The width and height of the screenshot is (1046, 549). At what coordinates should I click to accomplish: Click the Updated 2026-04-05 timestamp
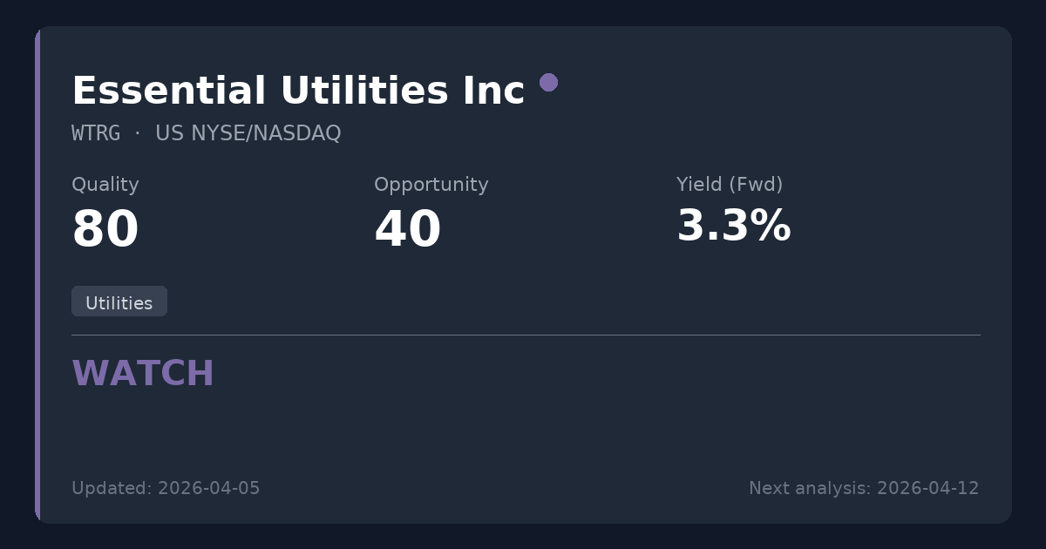click(x=166, y=488)
